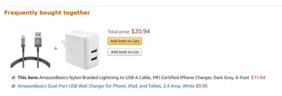Image resolution: width=282 pixels, height=96 pixels.
Task: Click the Frequently bought together heading
Action: coord(47,13)
